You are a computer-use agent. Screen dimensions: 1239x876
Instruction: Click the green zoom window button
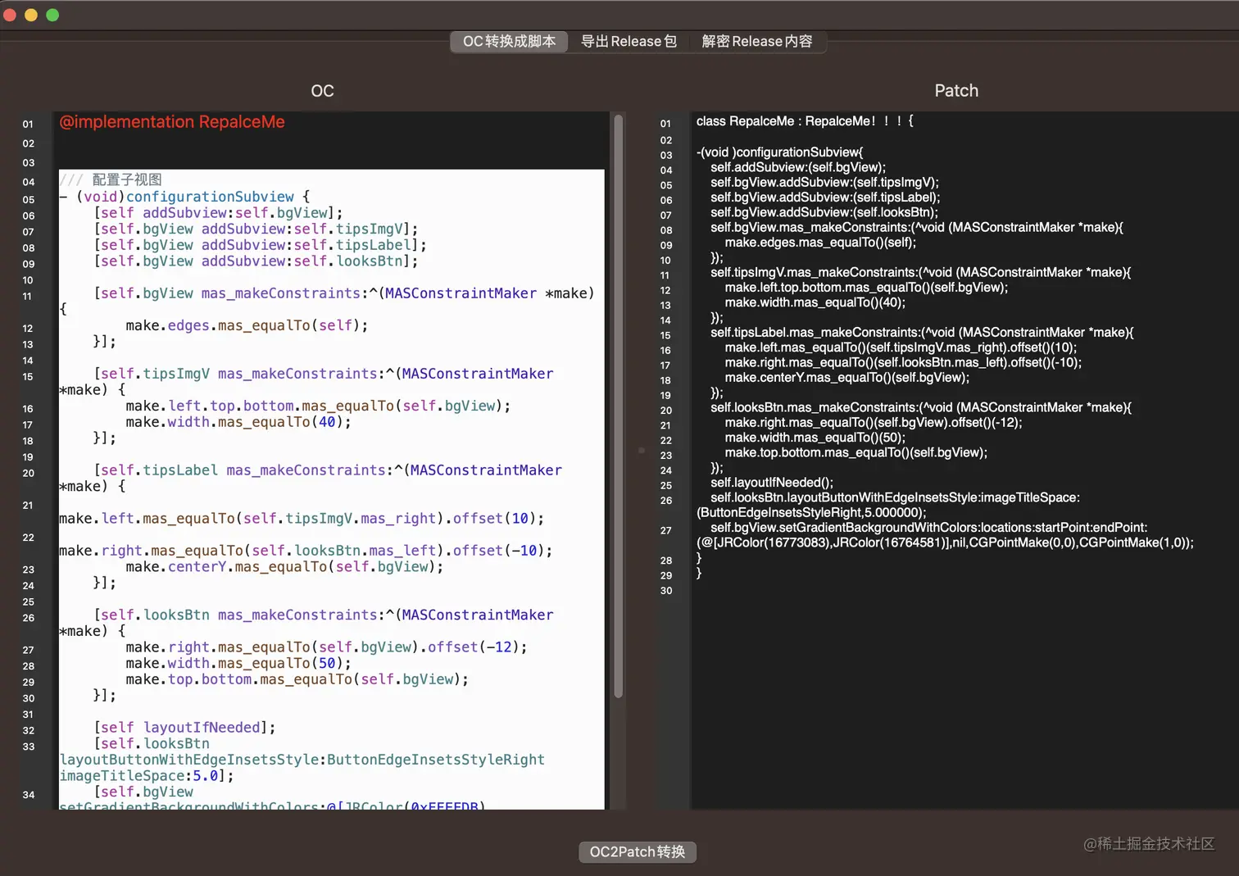click(x=52, y=15)
